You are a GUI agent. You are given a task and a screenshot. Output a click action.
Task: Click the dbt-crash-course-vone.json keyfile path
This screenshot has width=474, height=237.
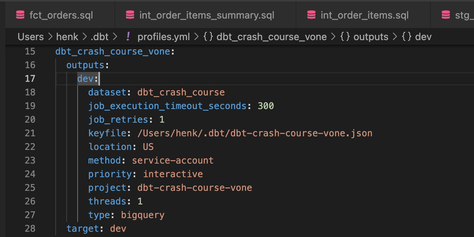255,133
